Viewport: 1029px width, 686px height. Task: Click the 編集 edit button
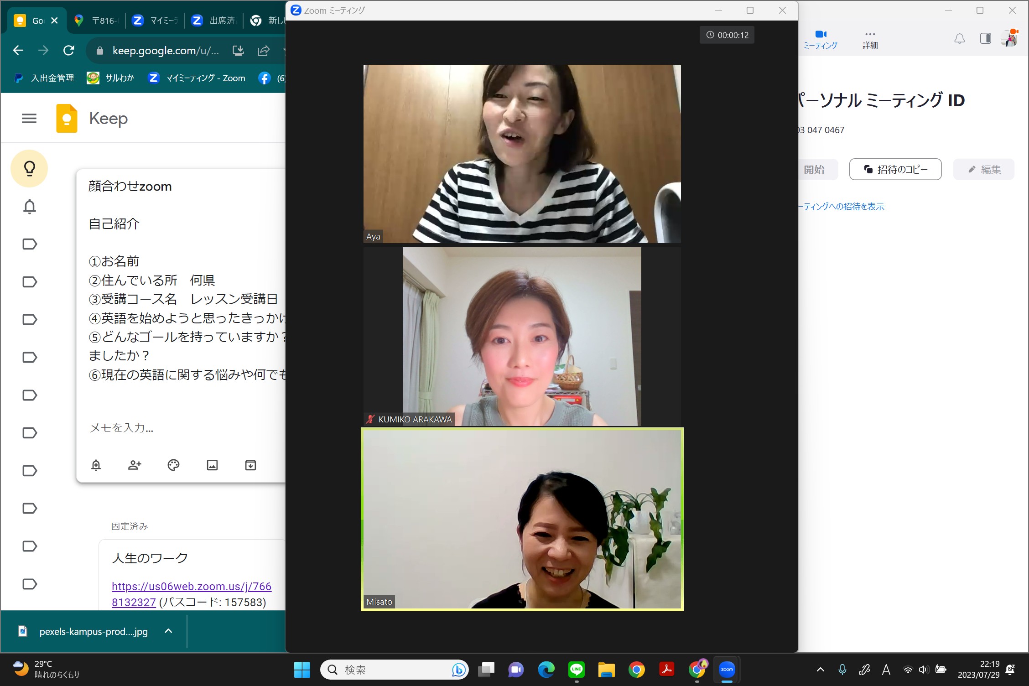(x=984, y=169)
